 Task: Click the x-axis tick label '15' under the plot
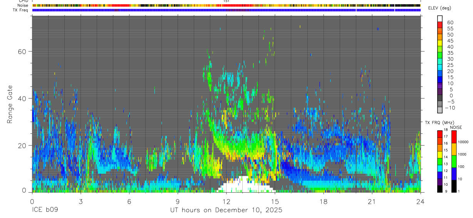tap(275, 201)
